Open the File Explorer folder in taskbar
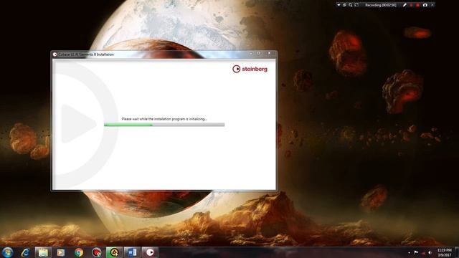This screenshot has width=459, height=258. pyautogui.click(x=43, y=252)
